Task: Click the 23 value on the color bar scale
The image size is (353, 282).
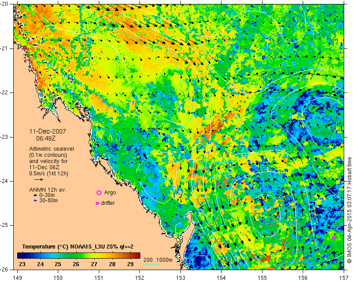Action: click(22, 264)
